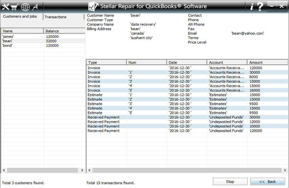The width and height of the screenshot is (289, 188).
Task: Click 'Estimates' account cell in Estimate '1' row
Action: (x=218, y=95)
